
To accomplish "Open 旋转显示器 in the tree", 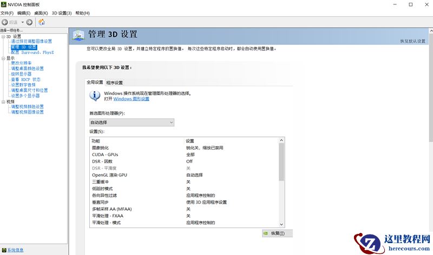I will pos(21,74).
